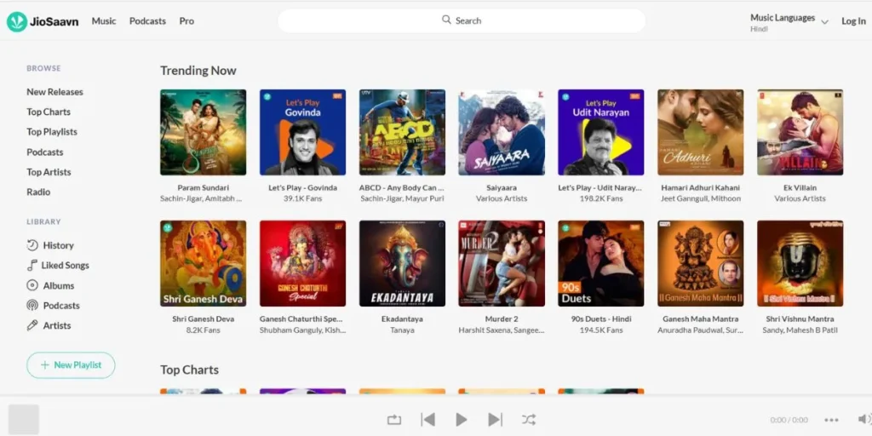The height and width of the screenshot is (436, 872).
Task: Open the Top Charts section heading
Action: [189, 370]
